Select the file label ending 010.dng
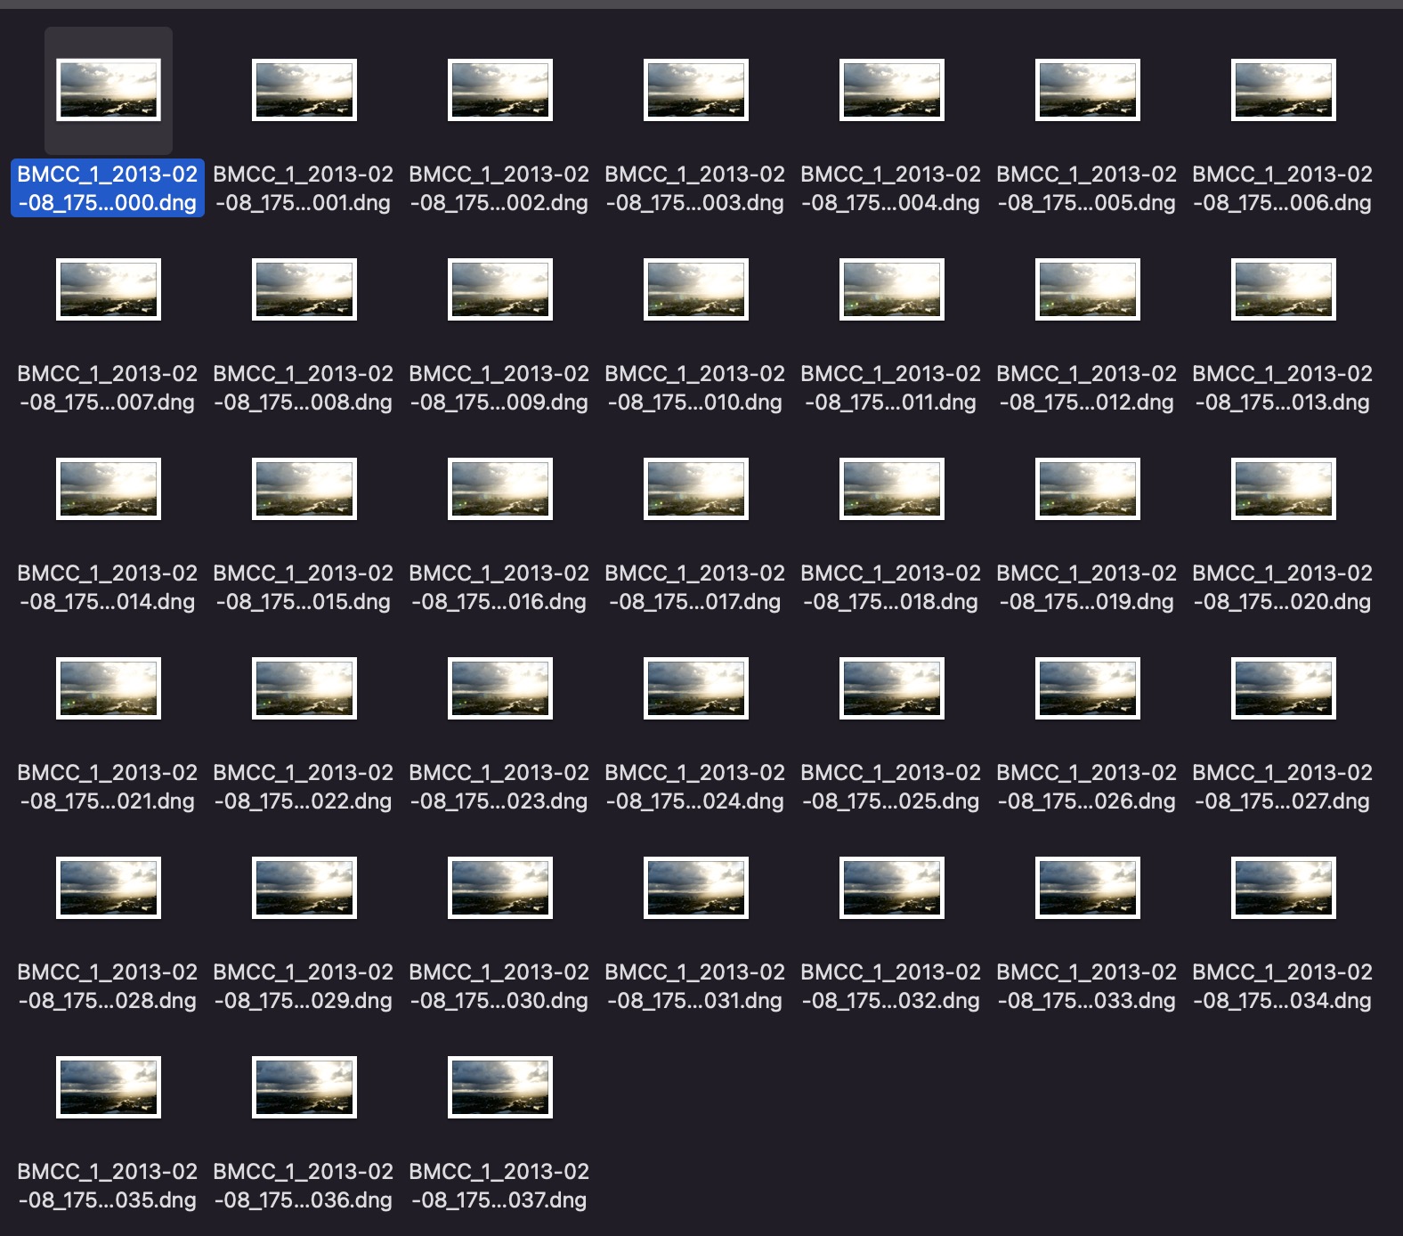Screen dimensions: 1403x1236 (695, 388)
